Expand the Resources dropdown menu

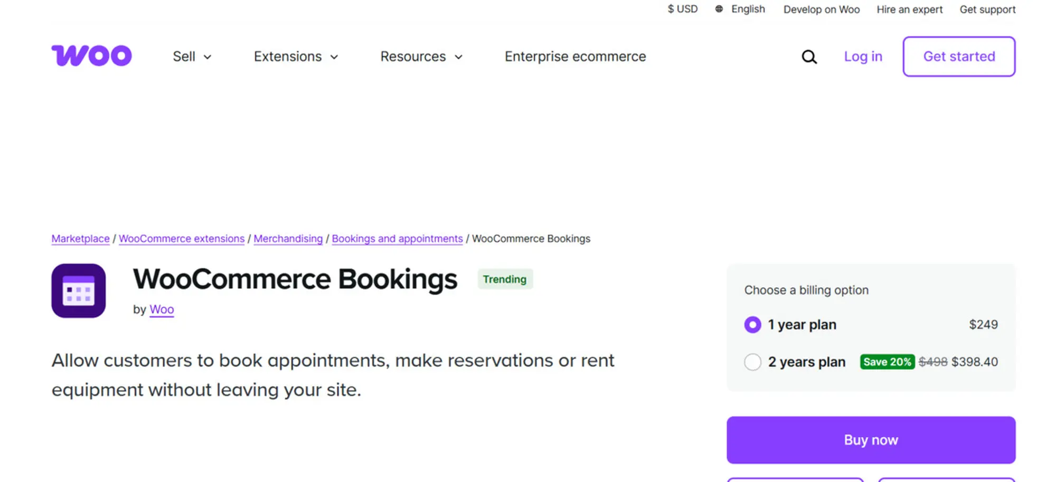421,56
